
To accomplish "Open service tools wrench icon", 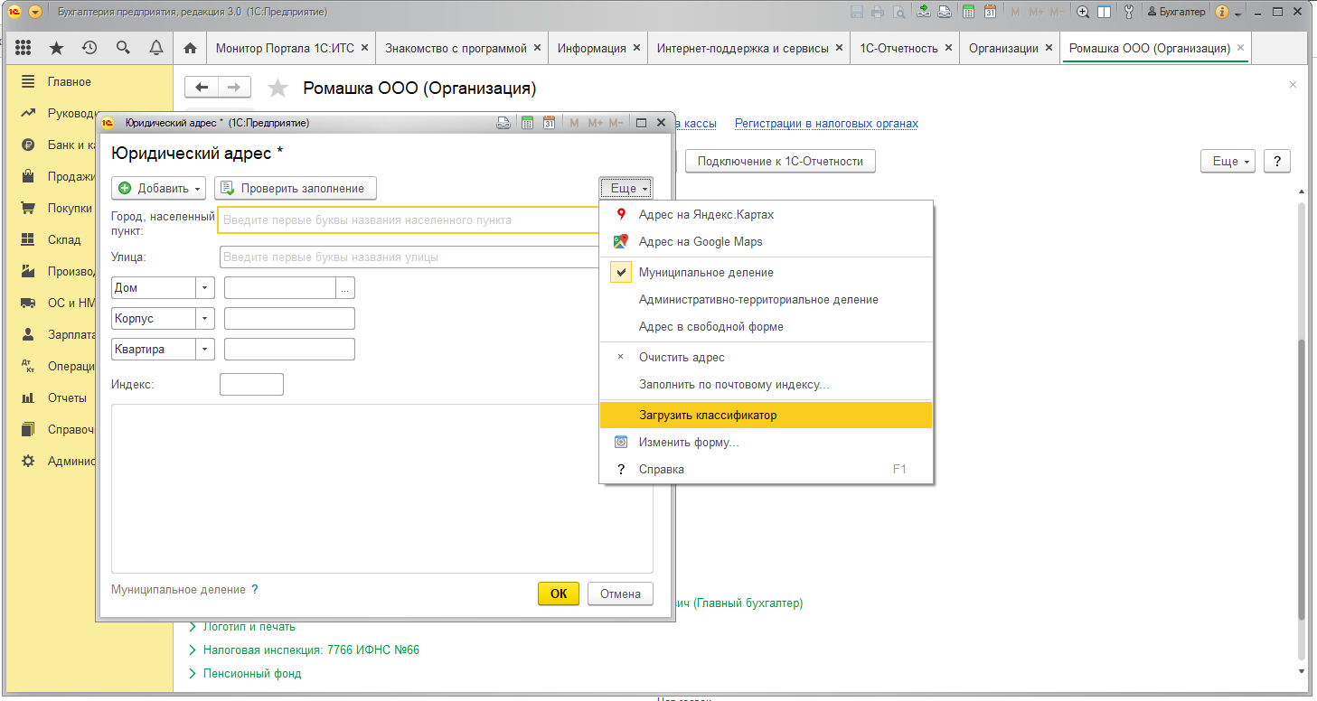I will pos(1128,12).
